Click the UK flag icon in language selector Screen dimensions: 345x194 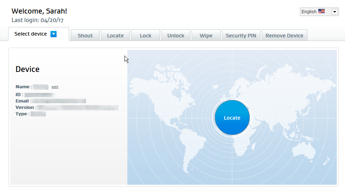click(322, 11)
